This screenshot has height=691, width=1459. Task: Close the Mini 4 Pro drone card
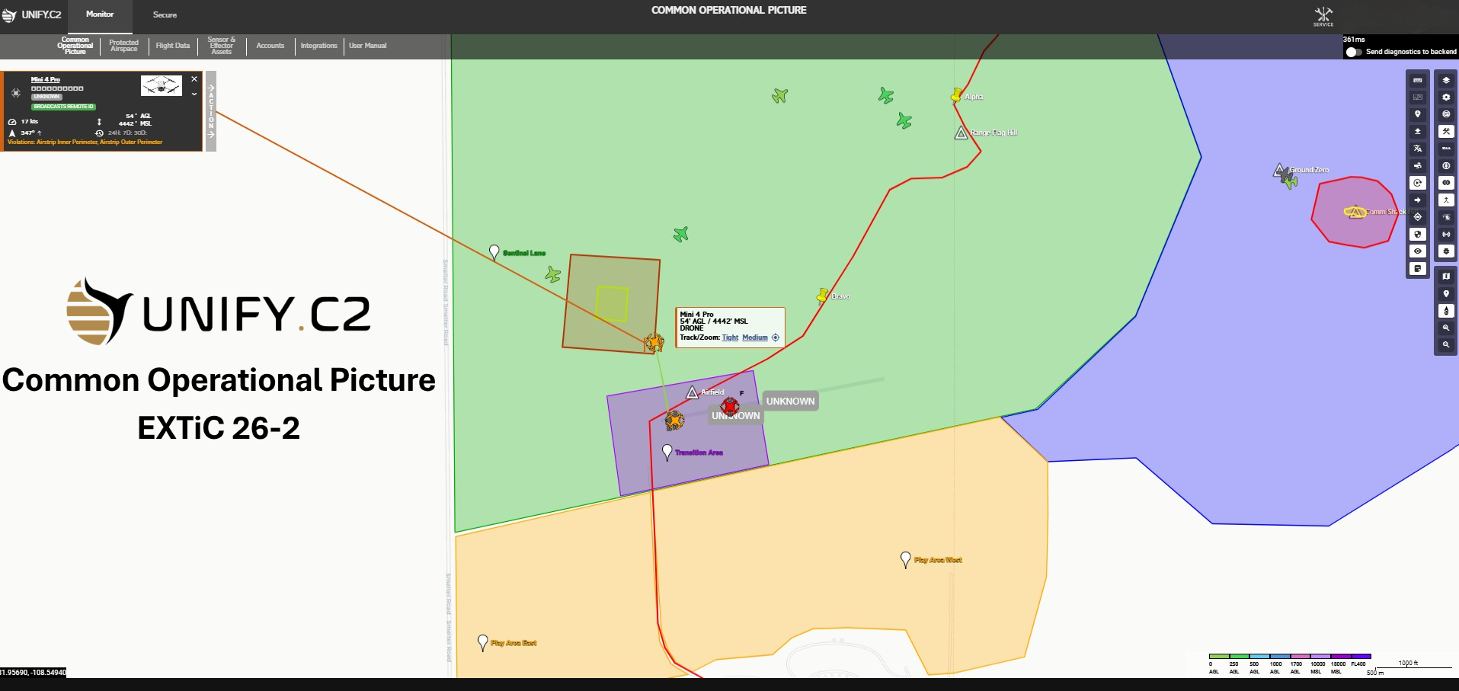[x=194, y=78]
